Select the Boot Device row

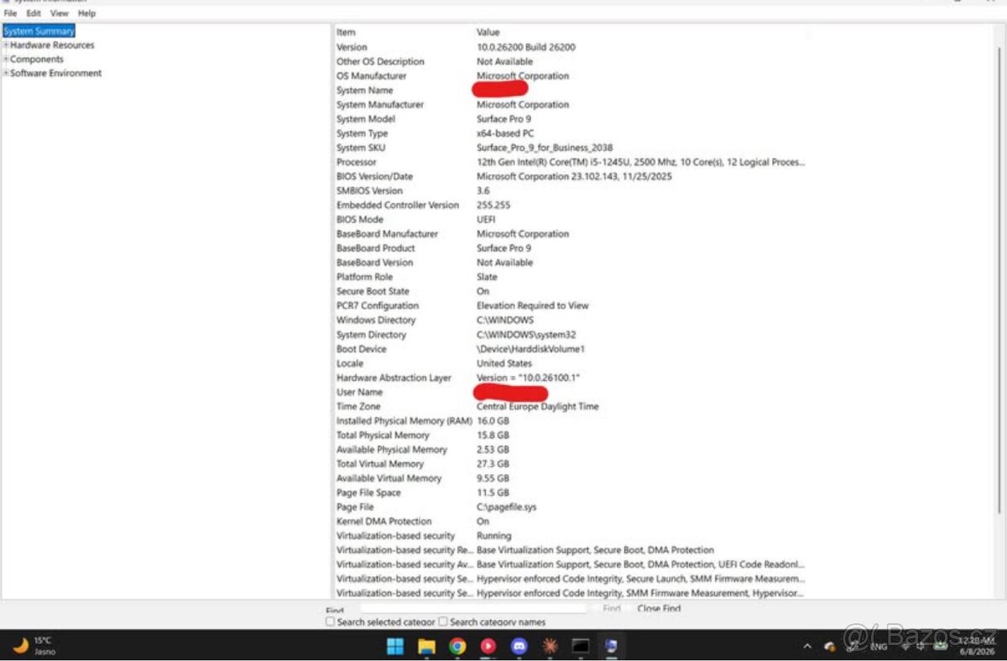pyautogui.click(x=571, y=349)
